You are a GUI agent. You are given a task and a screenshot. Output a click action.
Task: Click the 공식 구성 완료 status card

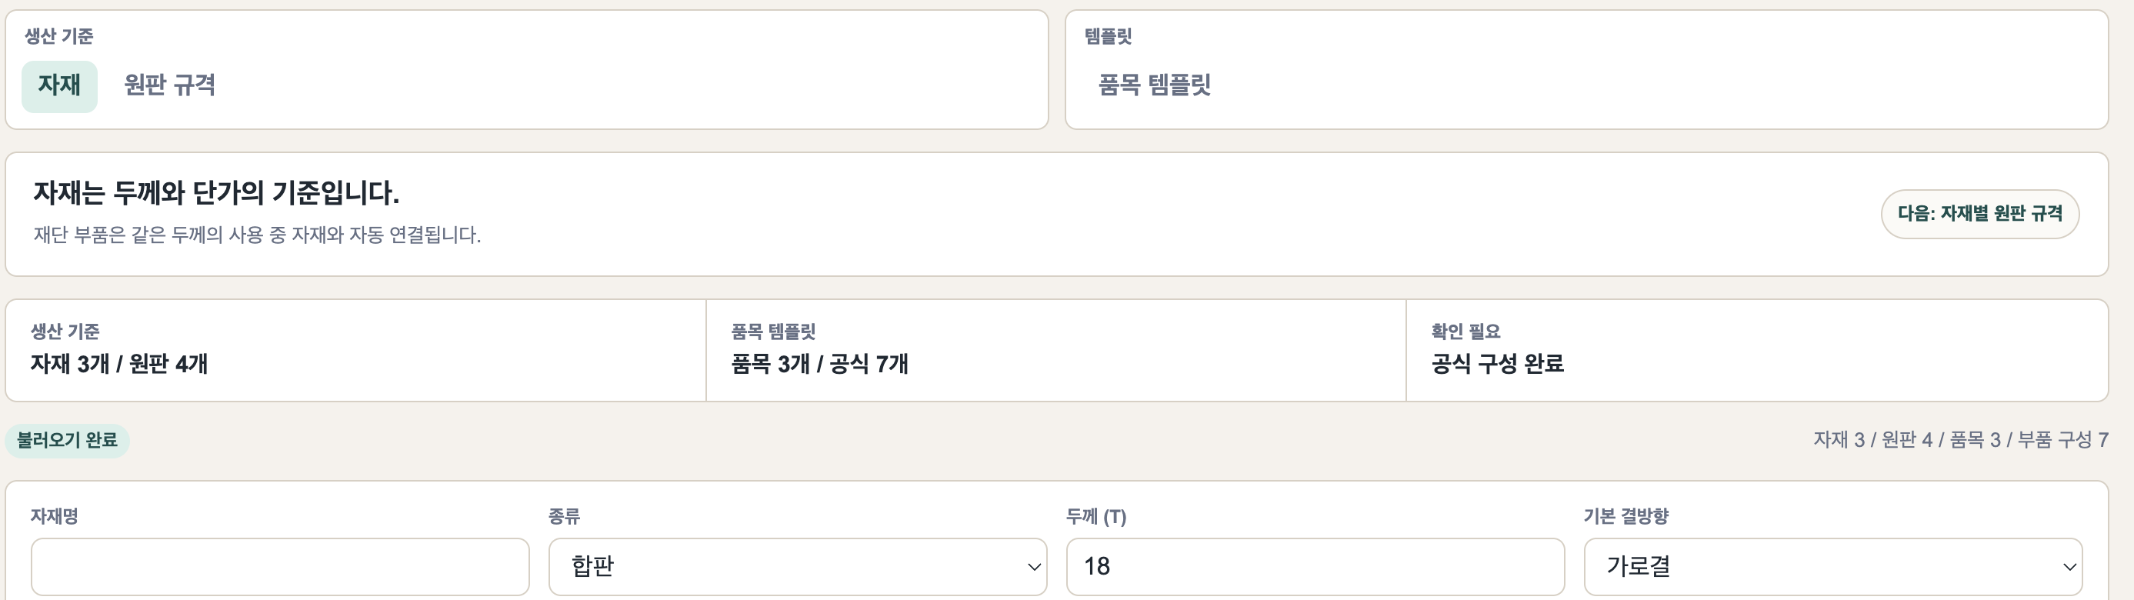[1757, 350]
